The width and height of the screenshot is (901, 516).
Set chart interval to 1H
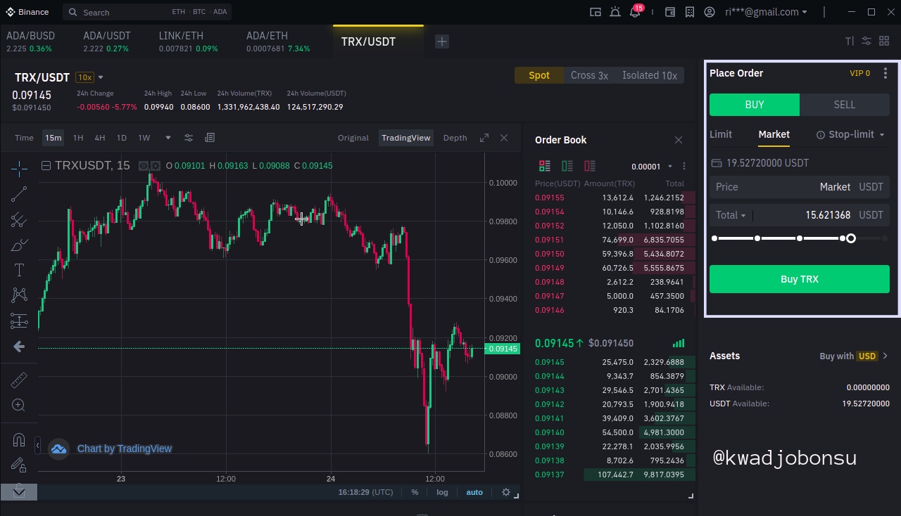coord(78,138)
